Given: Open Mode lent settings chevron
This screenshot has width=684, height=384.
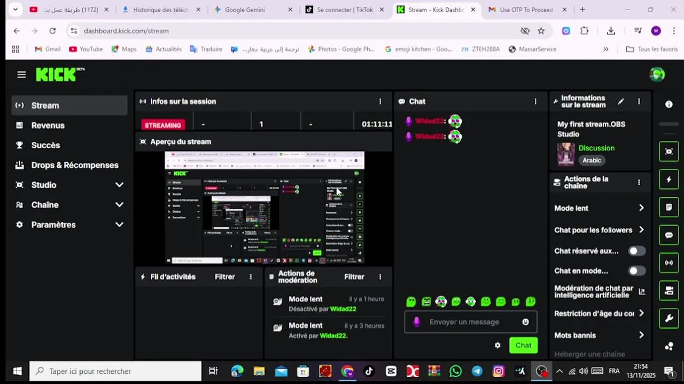Looking at the screenshot, I should 641,208.
